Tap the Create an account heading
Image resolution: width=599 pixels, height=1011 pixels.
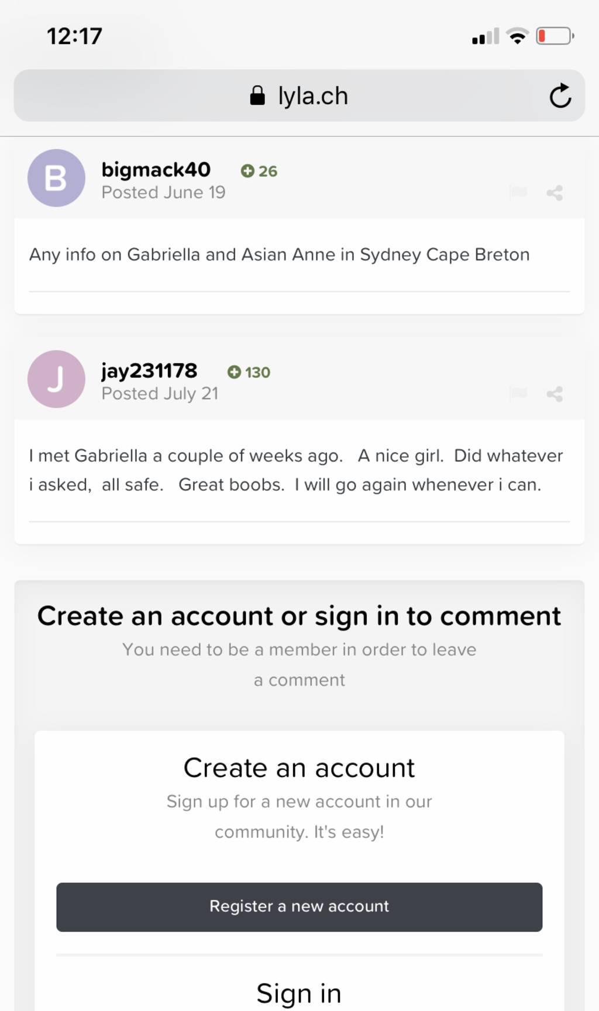pyautogui.click(x=299, y=768)
